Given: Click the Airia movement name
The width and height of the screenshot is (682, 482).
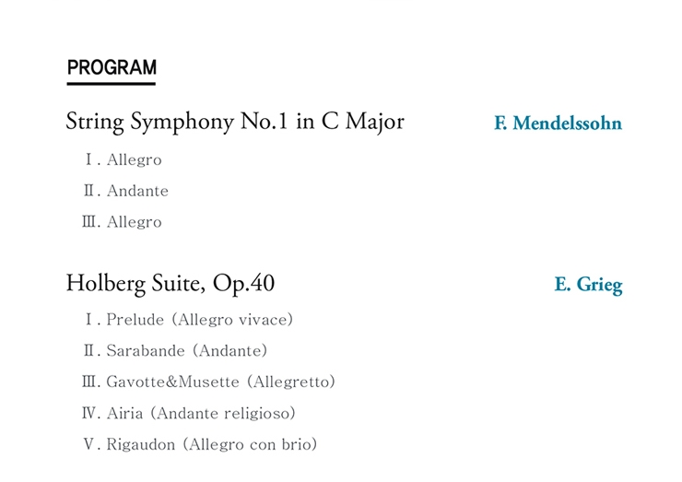Looking at the screenshot, I should click(x=125, y=413).
